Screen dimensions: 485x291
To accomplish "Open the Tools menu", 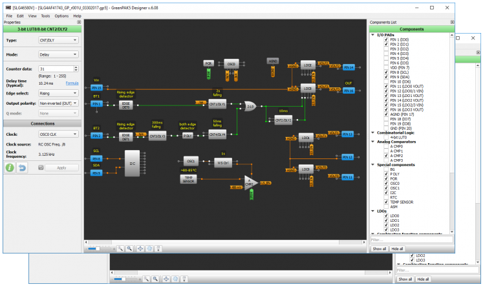I will tap(45, 16).
